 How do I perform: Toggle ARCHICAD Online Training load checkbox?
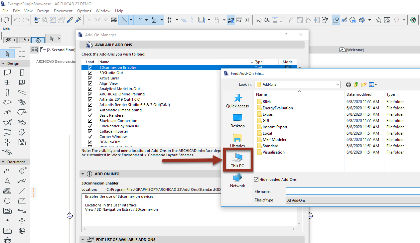coord(90,94)
